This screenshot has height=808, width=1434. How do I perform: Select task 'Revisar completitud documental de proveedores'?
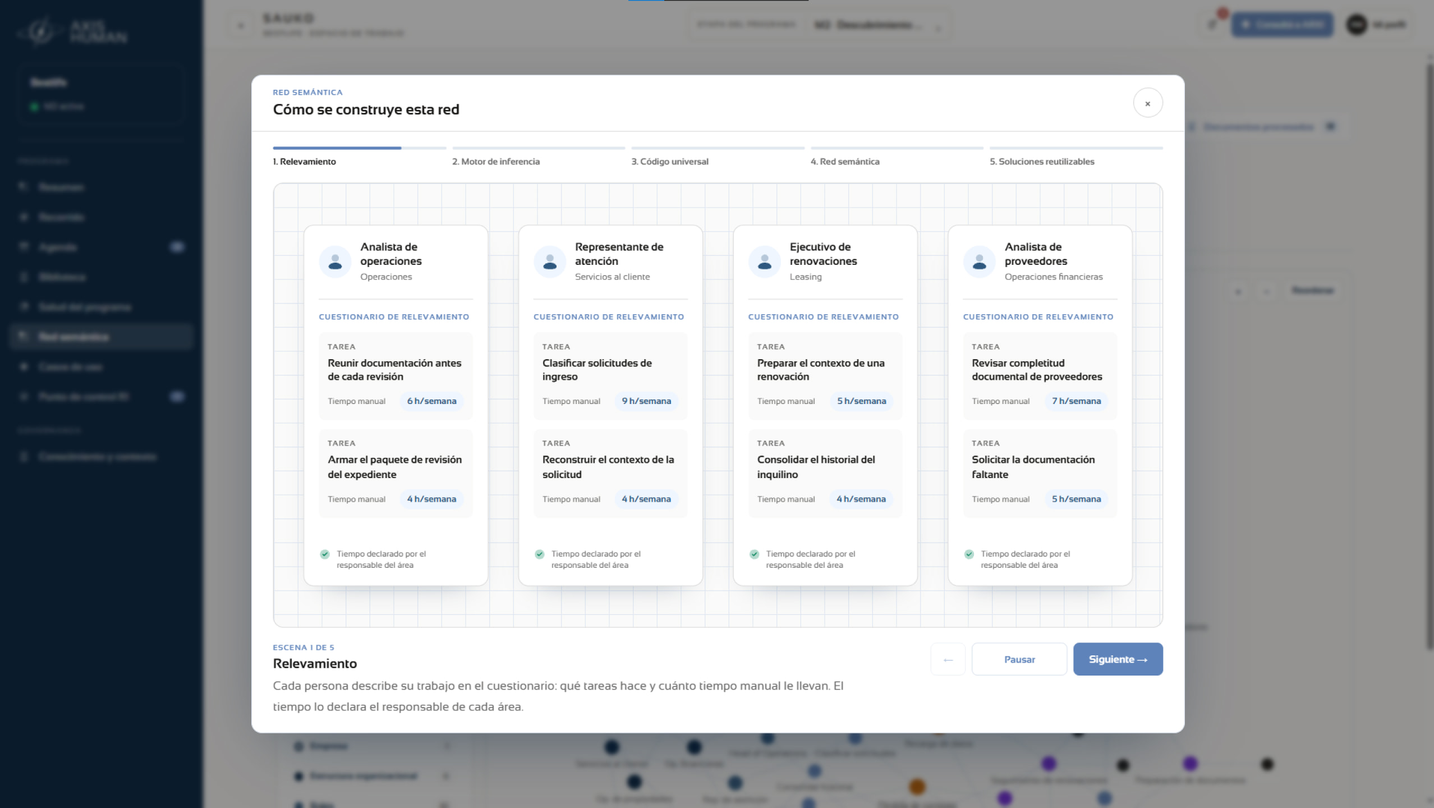(x=1040, y=376)
